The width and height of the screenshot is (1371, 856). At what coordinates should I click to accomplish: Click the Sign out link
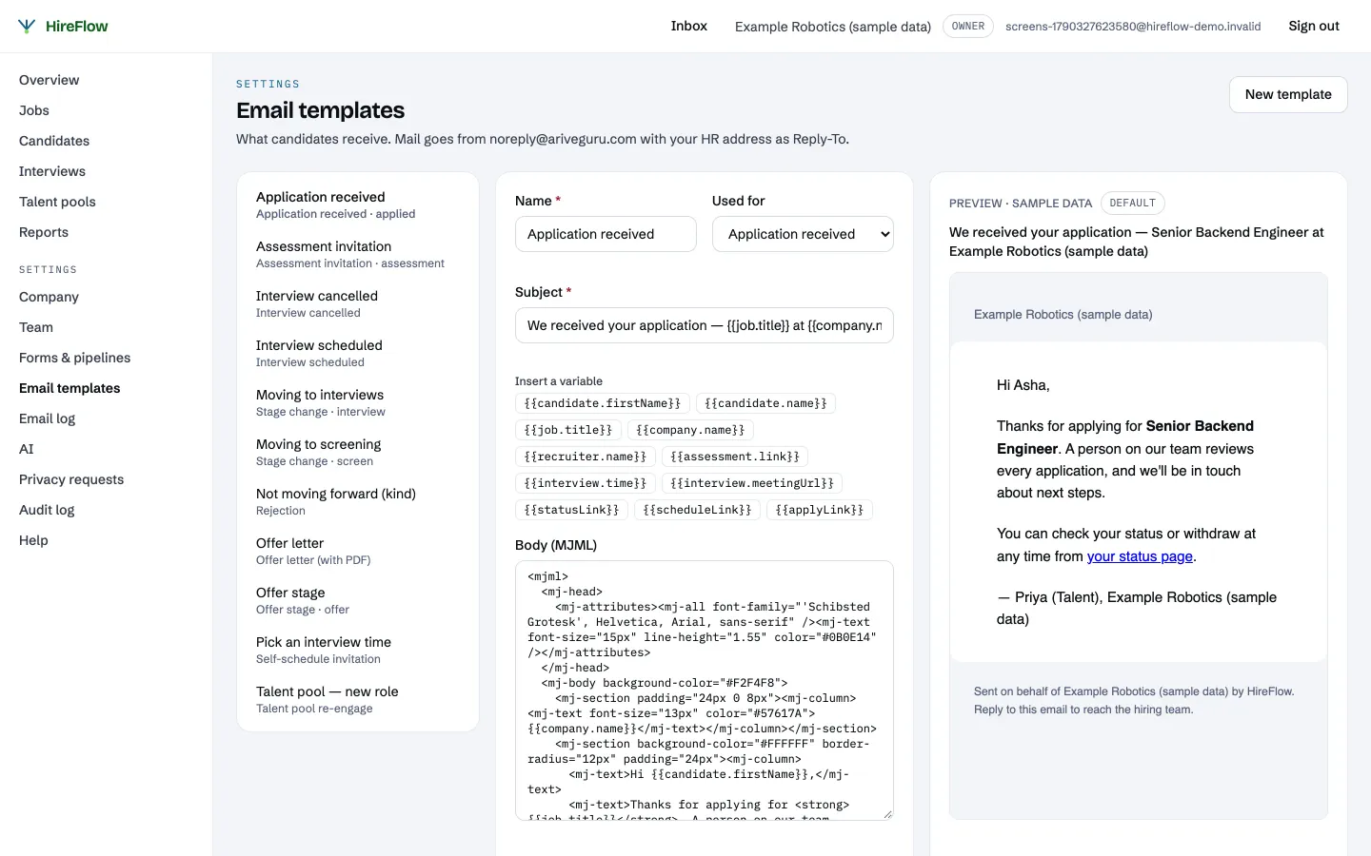click(1314, 26)
